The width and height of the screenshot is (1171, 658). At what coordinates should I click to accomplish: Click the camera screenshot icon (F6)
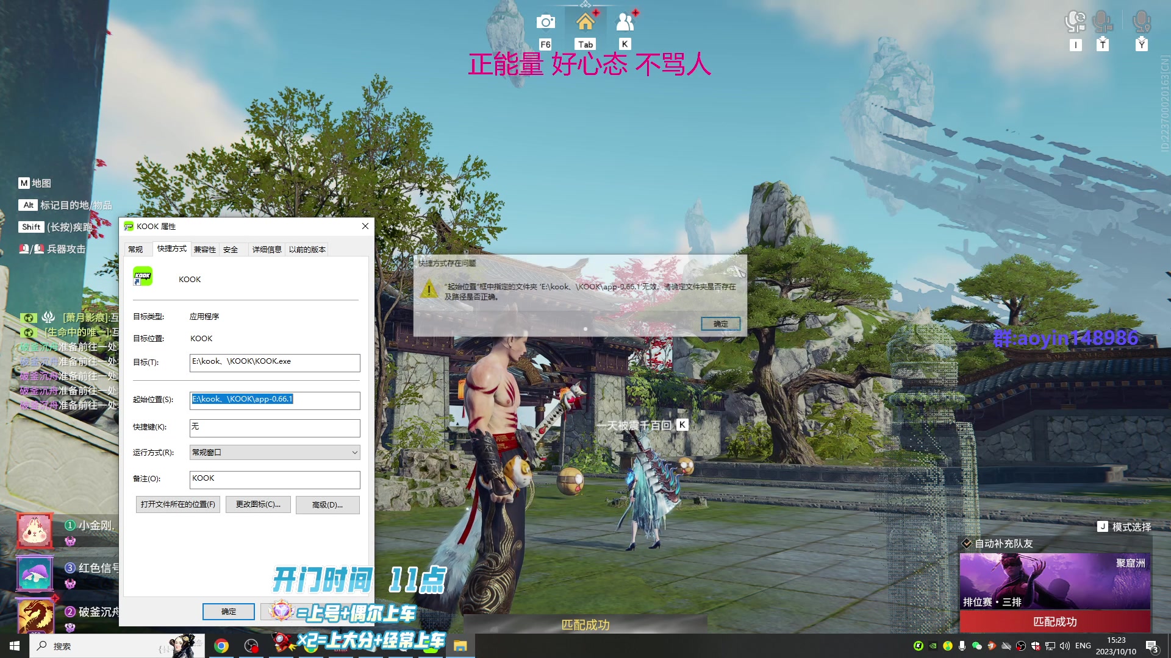(x=545, y=23)
